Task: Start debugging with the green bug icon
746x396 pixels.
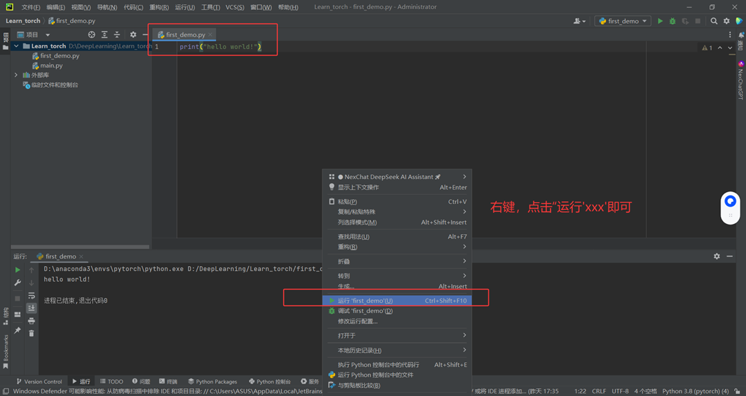Action: click(672, 21)
